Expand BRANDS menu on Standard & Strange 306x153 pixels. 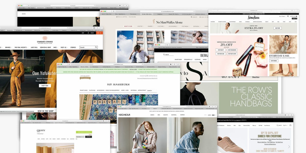8,47
